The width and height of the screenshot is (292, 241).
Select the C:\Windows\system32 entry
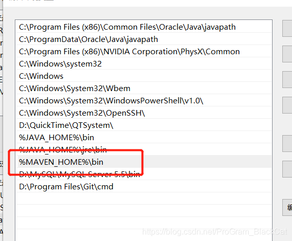(x=144, y=64)
